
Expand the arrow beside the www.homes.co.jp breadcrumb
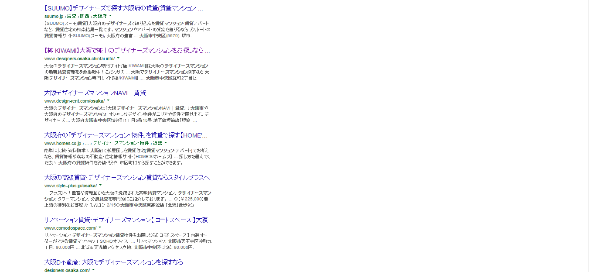166,143
